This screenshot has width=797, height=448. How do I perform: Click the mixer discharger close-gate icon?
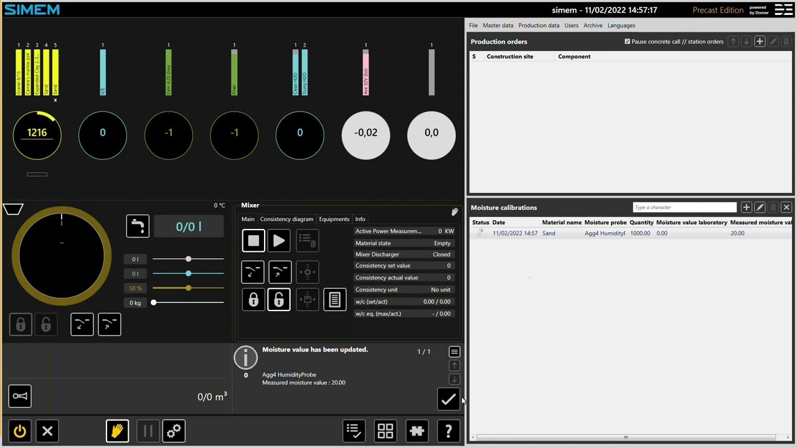[x=253, y=272]
